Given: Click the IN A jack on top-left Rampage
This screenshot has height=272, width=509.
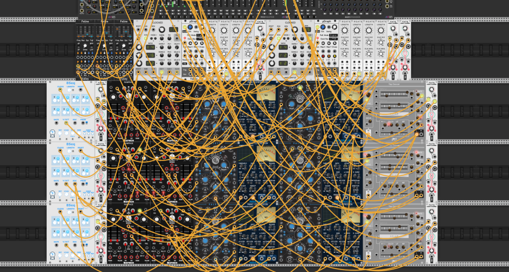Looking at the screenshot, I should [112, 88].
